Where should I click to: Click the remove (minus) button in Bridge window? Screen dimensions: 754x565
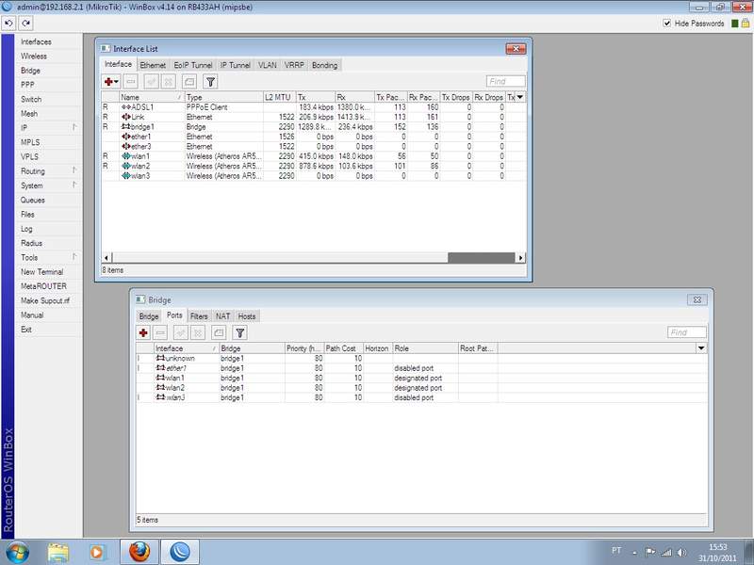(x=160, y=332)
